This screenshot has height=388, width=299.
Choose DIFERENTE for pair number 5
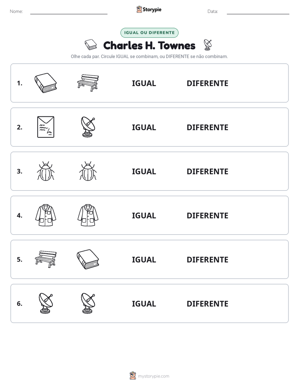point(207,260)
